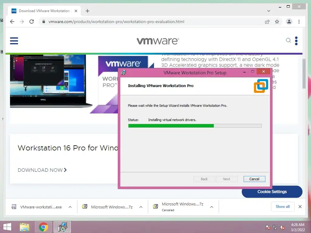Select the Download VMware Workstation tab

click(44, 11)
